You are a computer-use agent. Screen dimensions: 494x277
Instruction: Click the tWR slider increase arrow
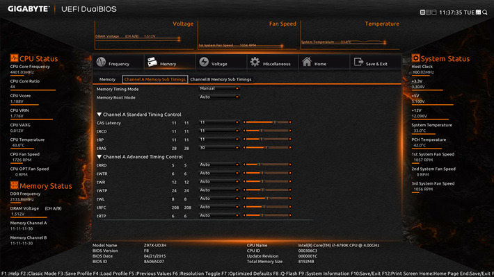coord(290,181)
